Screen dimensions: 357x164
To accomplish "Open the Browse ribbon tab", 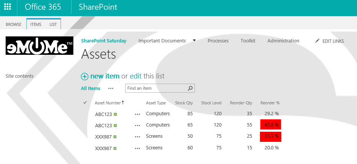I will click(14, 24).
